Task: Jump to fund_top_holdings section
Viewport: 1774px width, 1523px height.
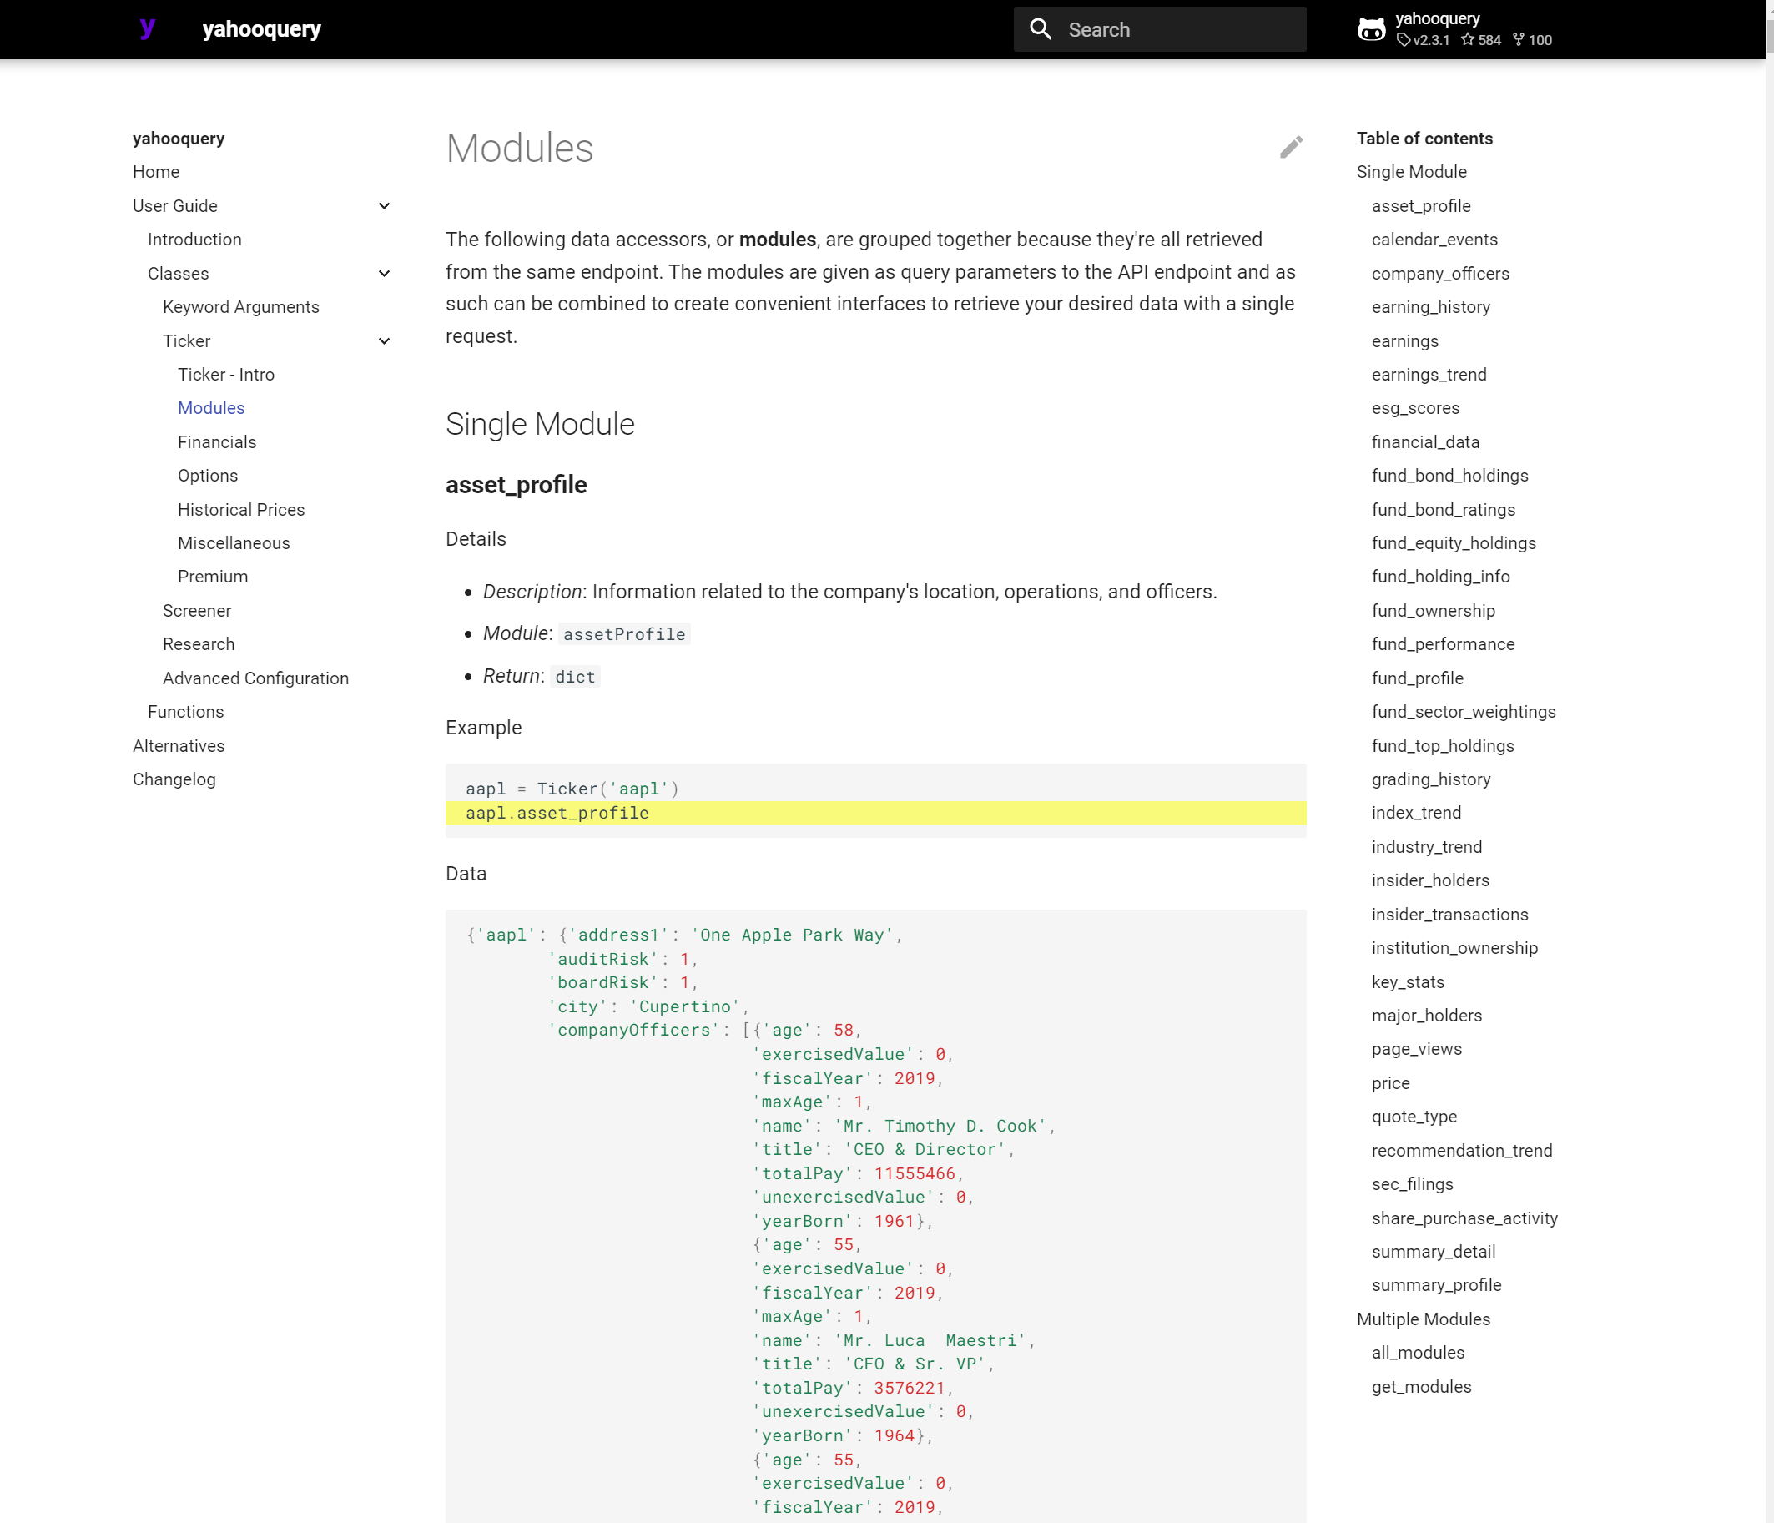Action: [1444, 747]
